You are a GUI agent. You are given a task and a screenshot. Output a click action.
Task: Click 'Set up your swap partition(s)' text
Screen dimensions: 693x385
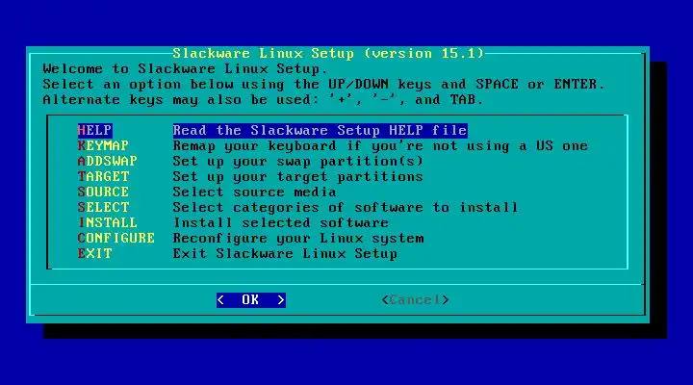pos(297,162)
